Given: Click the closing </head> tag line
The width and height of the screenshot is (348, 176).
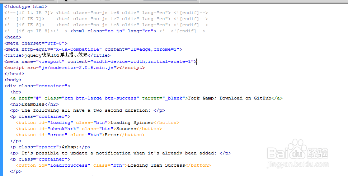Looking at the screenshot, I should (14, 74).
